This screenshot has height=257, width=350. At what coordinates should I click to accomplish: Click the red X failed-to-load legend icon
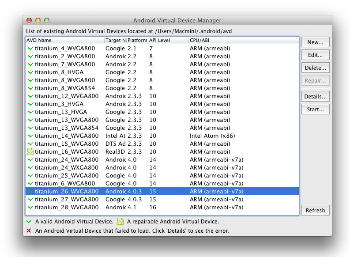coord(29,231)
